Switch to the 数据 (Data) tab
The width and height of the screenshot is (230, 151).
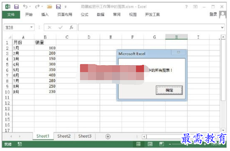[101, 14]
